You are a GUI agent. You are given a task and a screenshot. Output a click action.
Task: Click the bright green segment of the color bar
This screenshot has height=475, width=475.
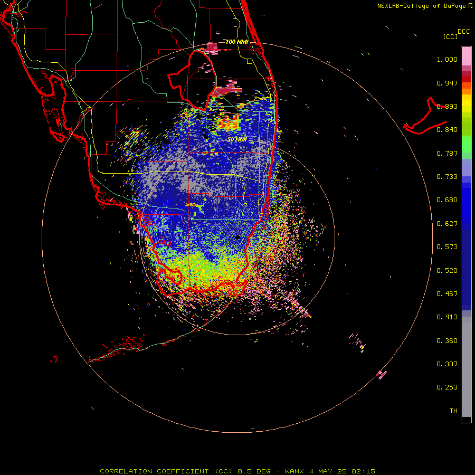(466, 144)
